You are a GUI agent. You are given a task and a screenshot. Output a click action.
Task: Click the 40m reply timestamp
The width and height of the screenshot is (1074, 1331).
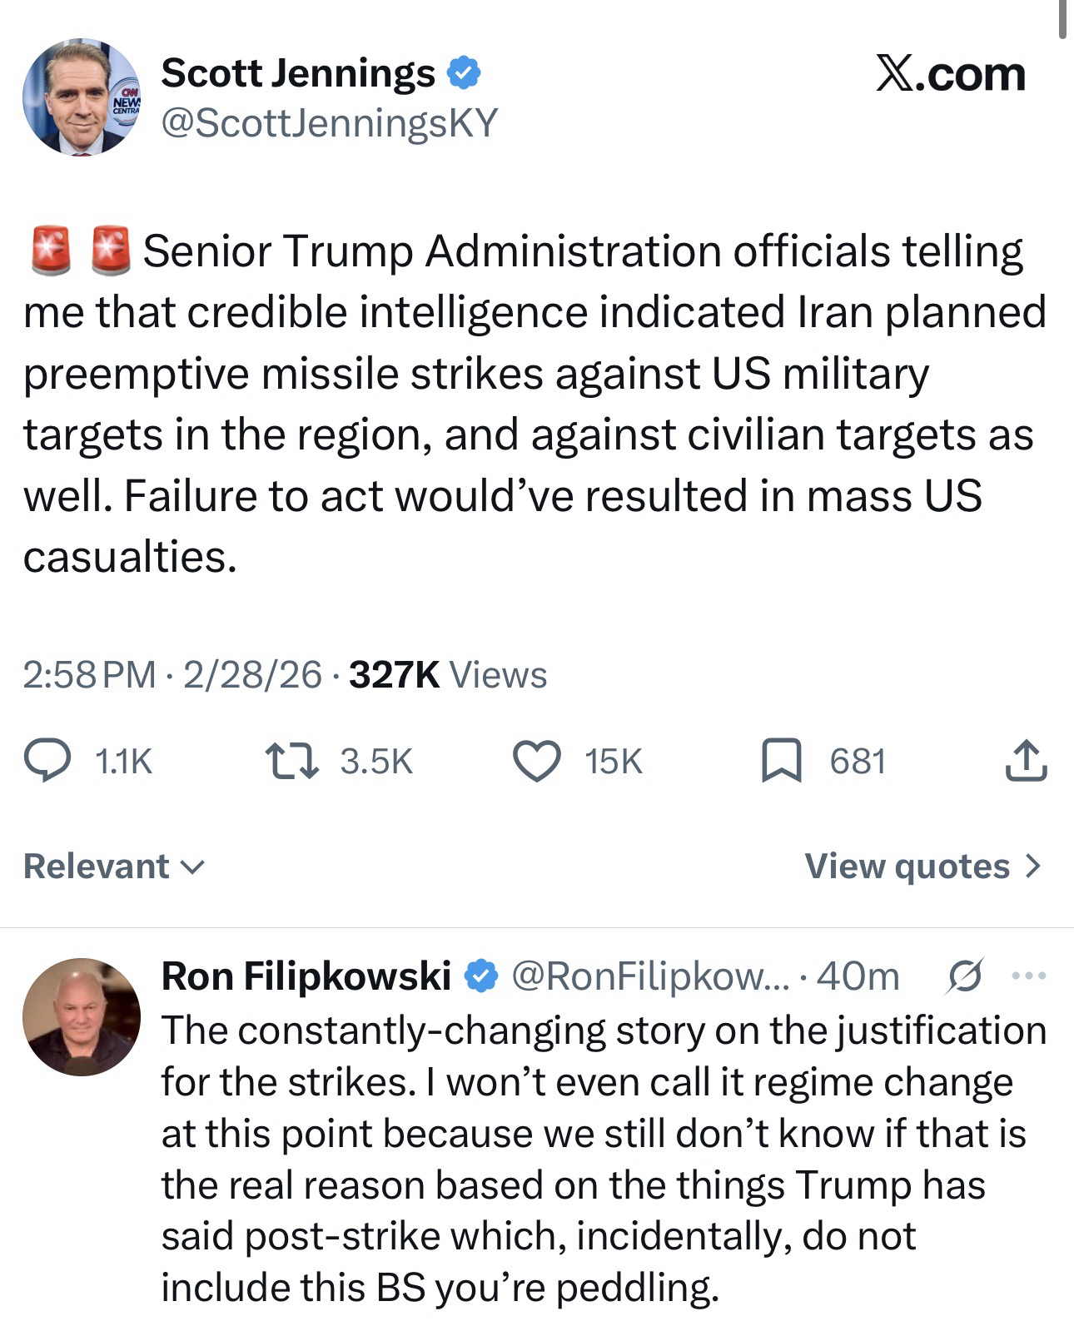[858, 976]
